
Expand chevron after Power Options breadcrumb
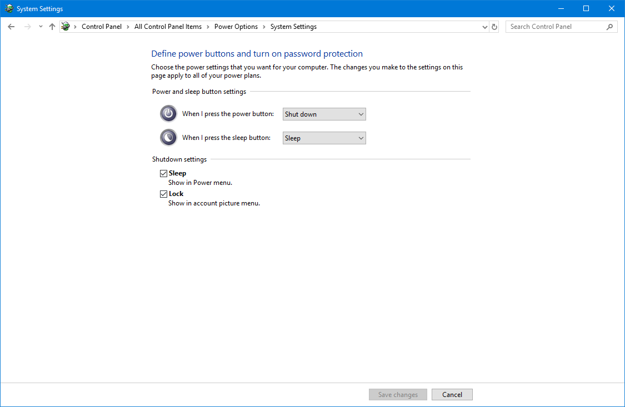click(x=264, y=27)
